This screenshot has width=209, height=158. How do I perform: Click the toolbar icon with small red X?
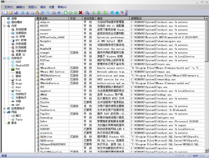[42, 13]
